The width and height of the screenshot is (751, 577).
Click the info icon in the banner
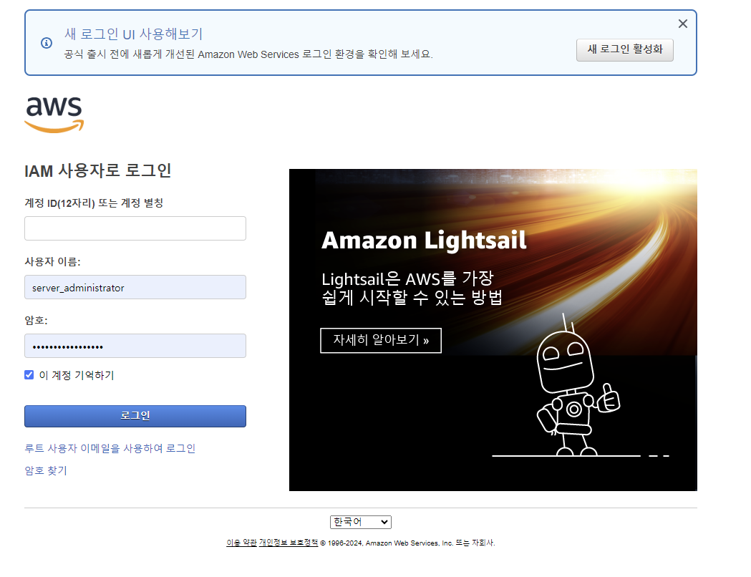point(47,43)
